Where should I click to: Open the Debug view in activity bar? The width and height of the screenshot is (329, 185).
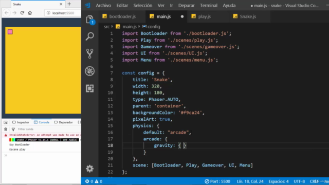90,71
